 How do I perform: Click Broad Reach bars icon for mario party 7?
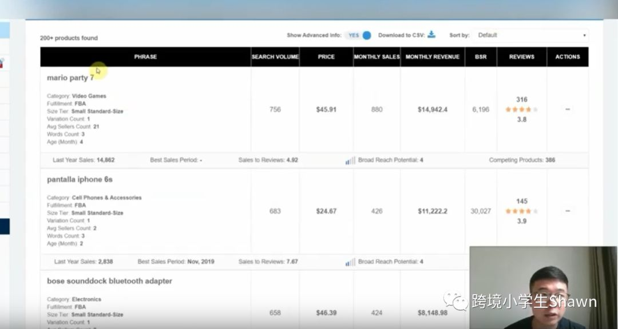point(350,161)
